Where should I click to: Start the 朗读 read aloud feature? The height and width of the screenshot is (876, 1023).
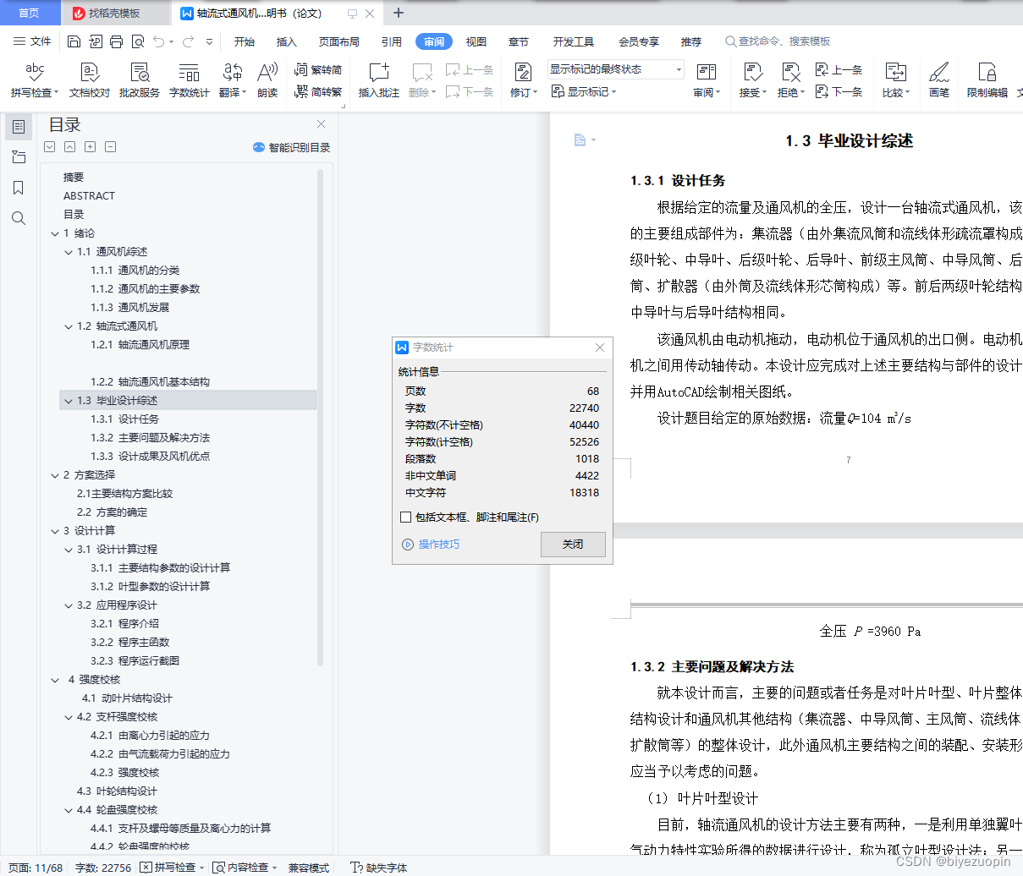[267, 80]
